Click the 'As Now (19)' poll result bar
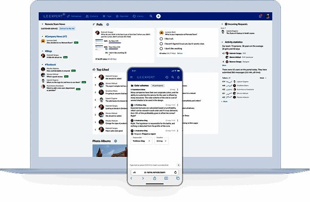The image size is (310, 202). coord(115,42)
